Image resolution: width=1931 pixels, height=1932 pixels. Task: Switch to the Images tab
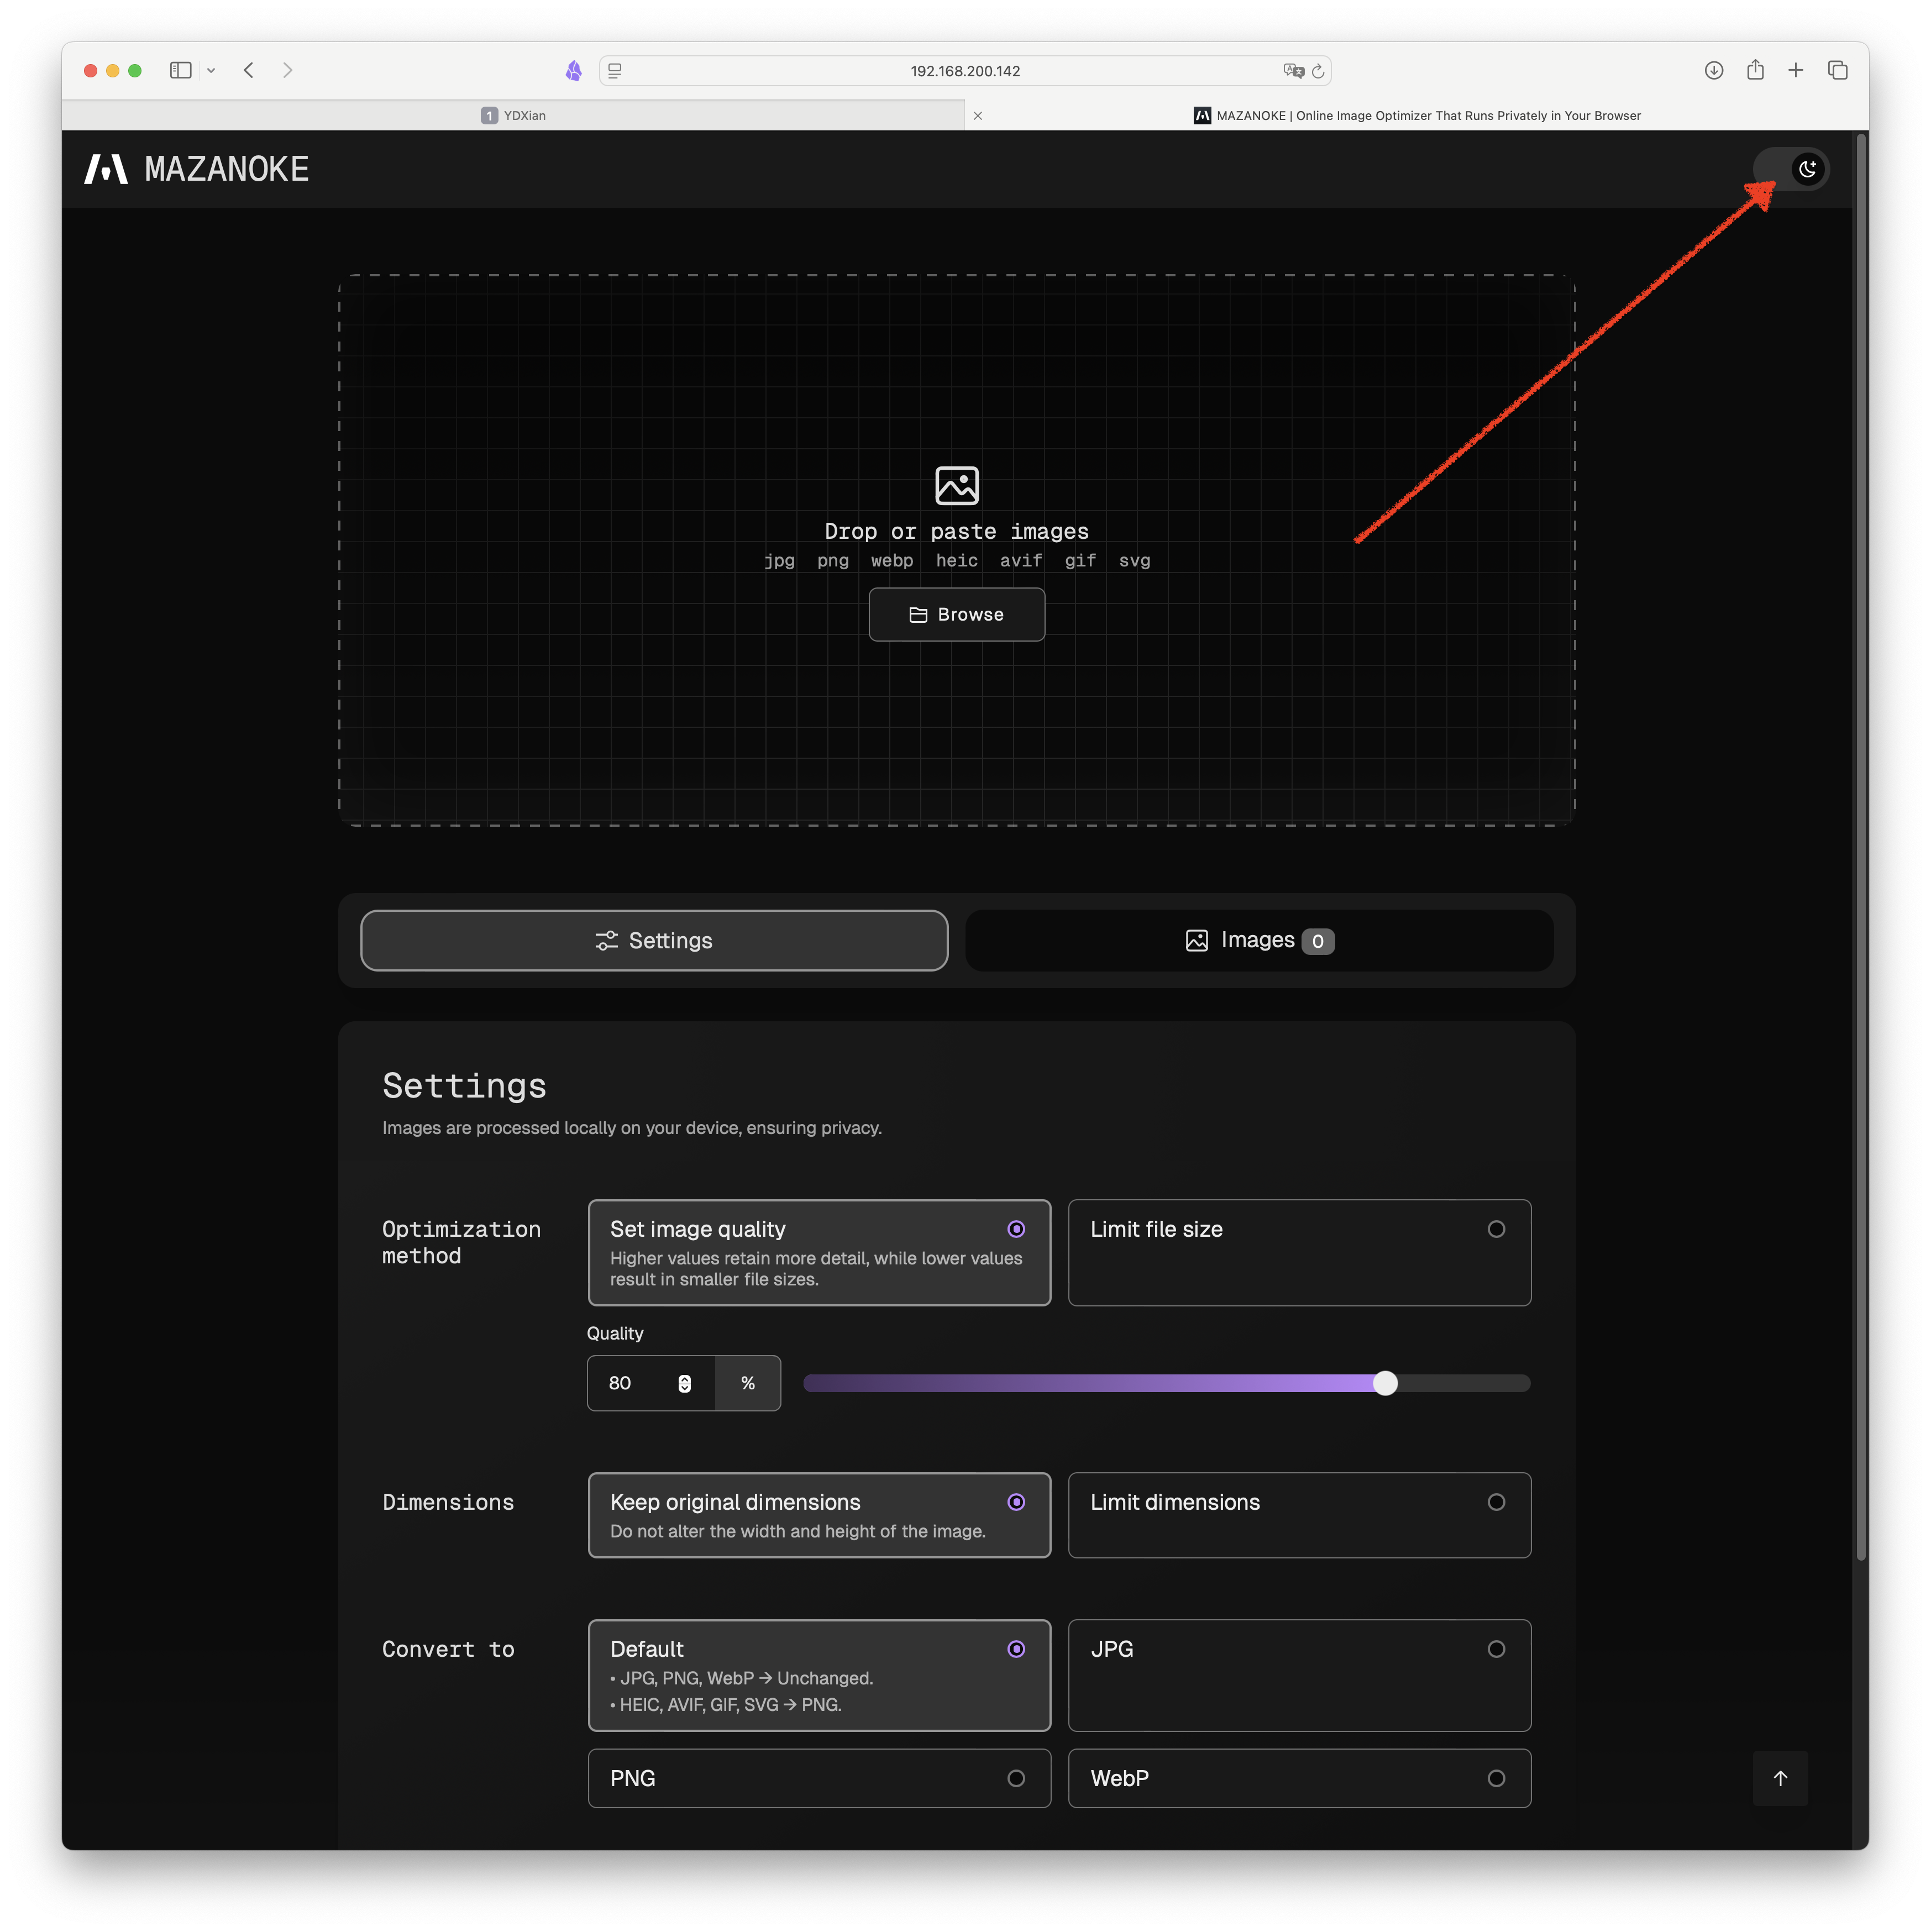point(1259,940)
